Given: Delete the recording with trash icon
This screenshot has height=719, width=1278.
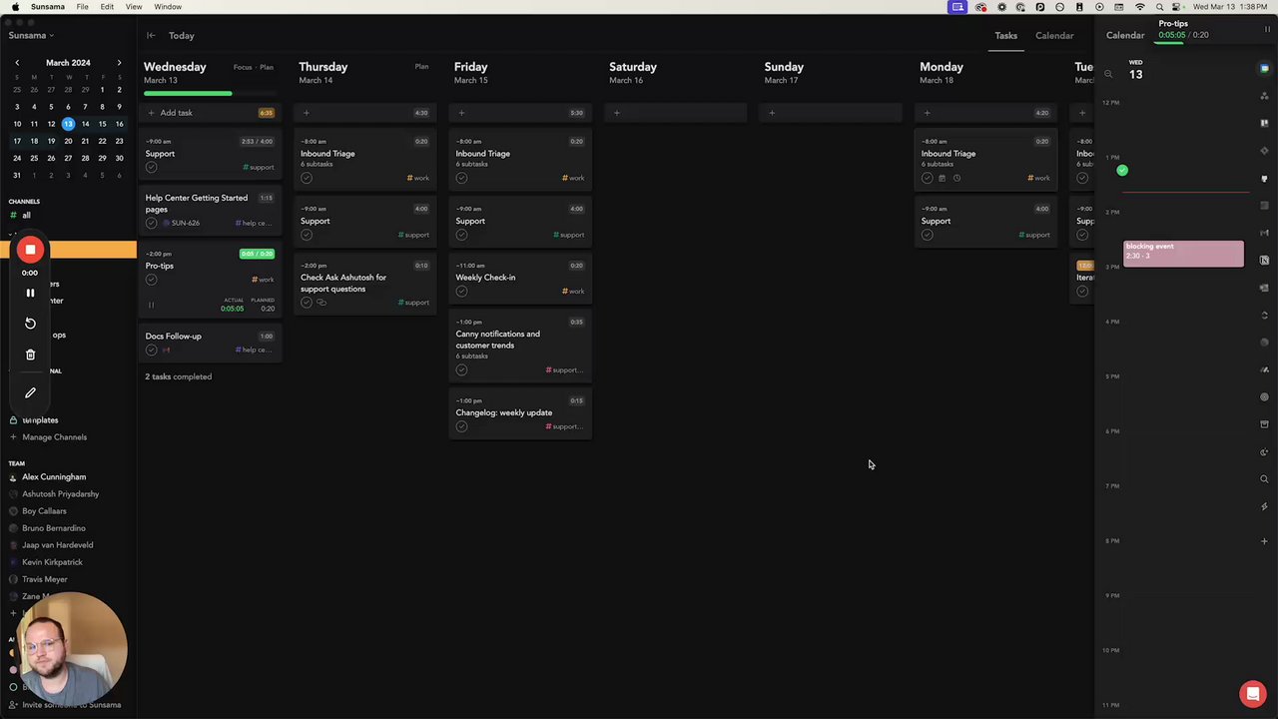Looking at the screenshot, I should (30, 355).
